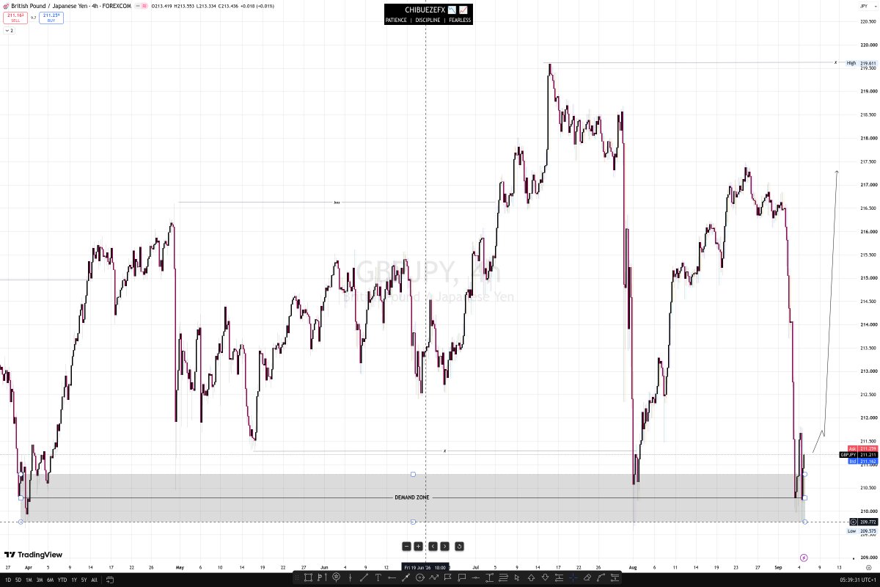880x587 pixels.
Task: Switch to the 5D time range
Action: click(17, 580)
